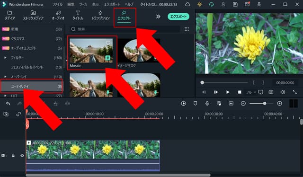Open the フル preview quality dropdown

(x=251, y=92)
